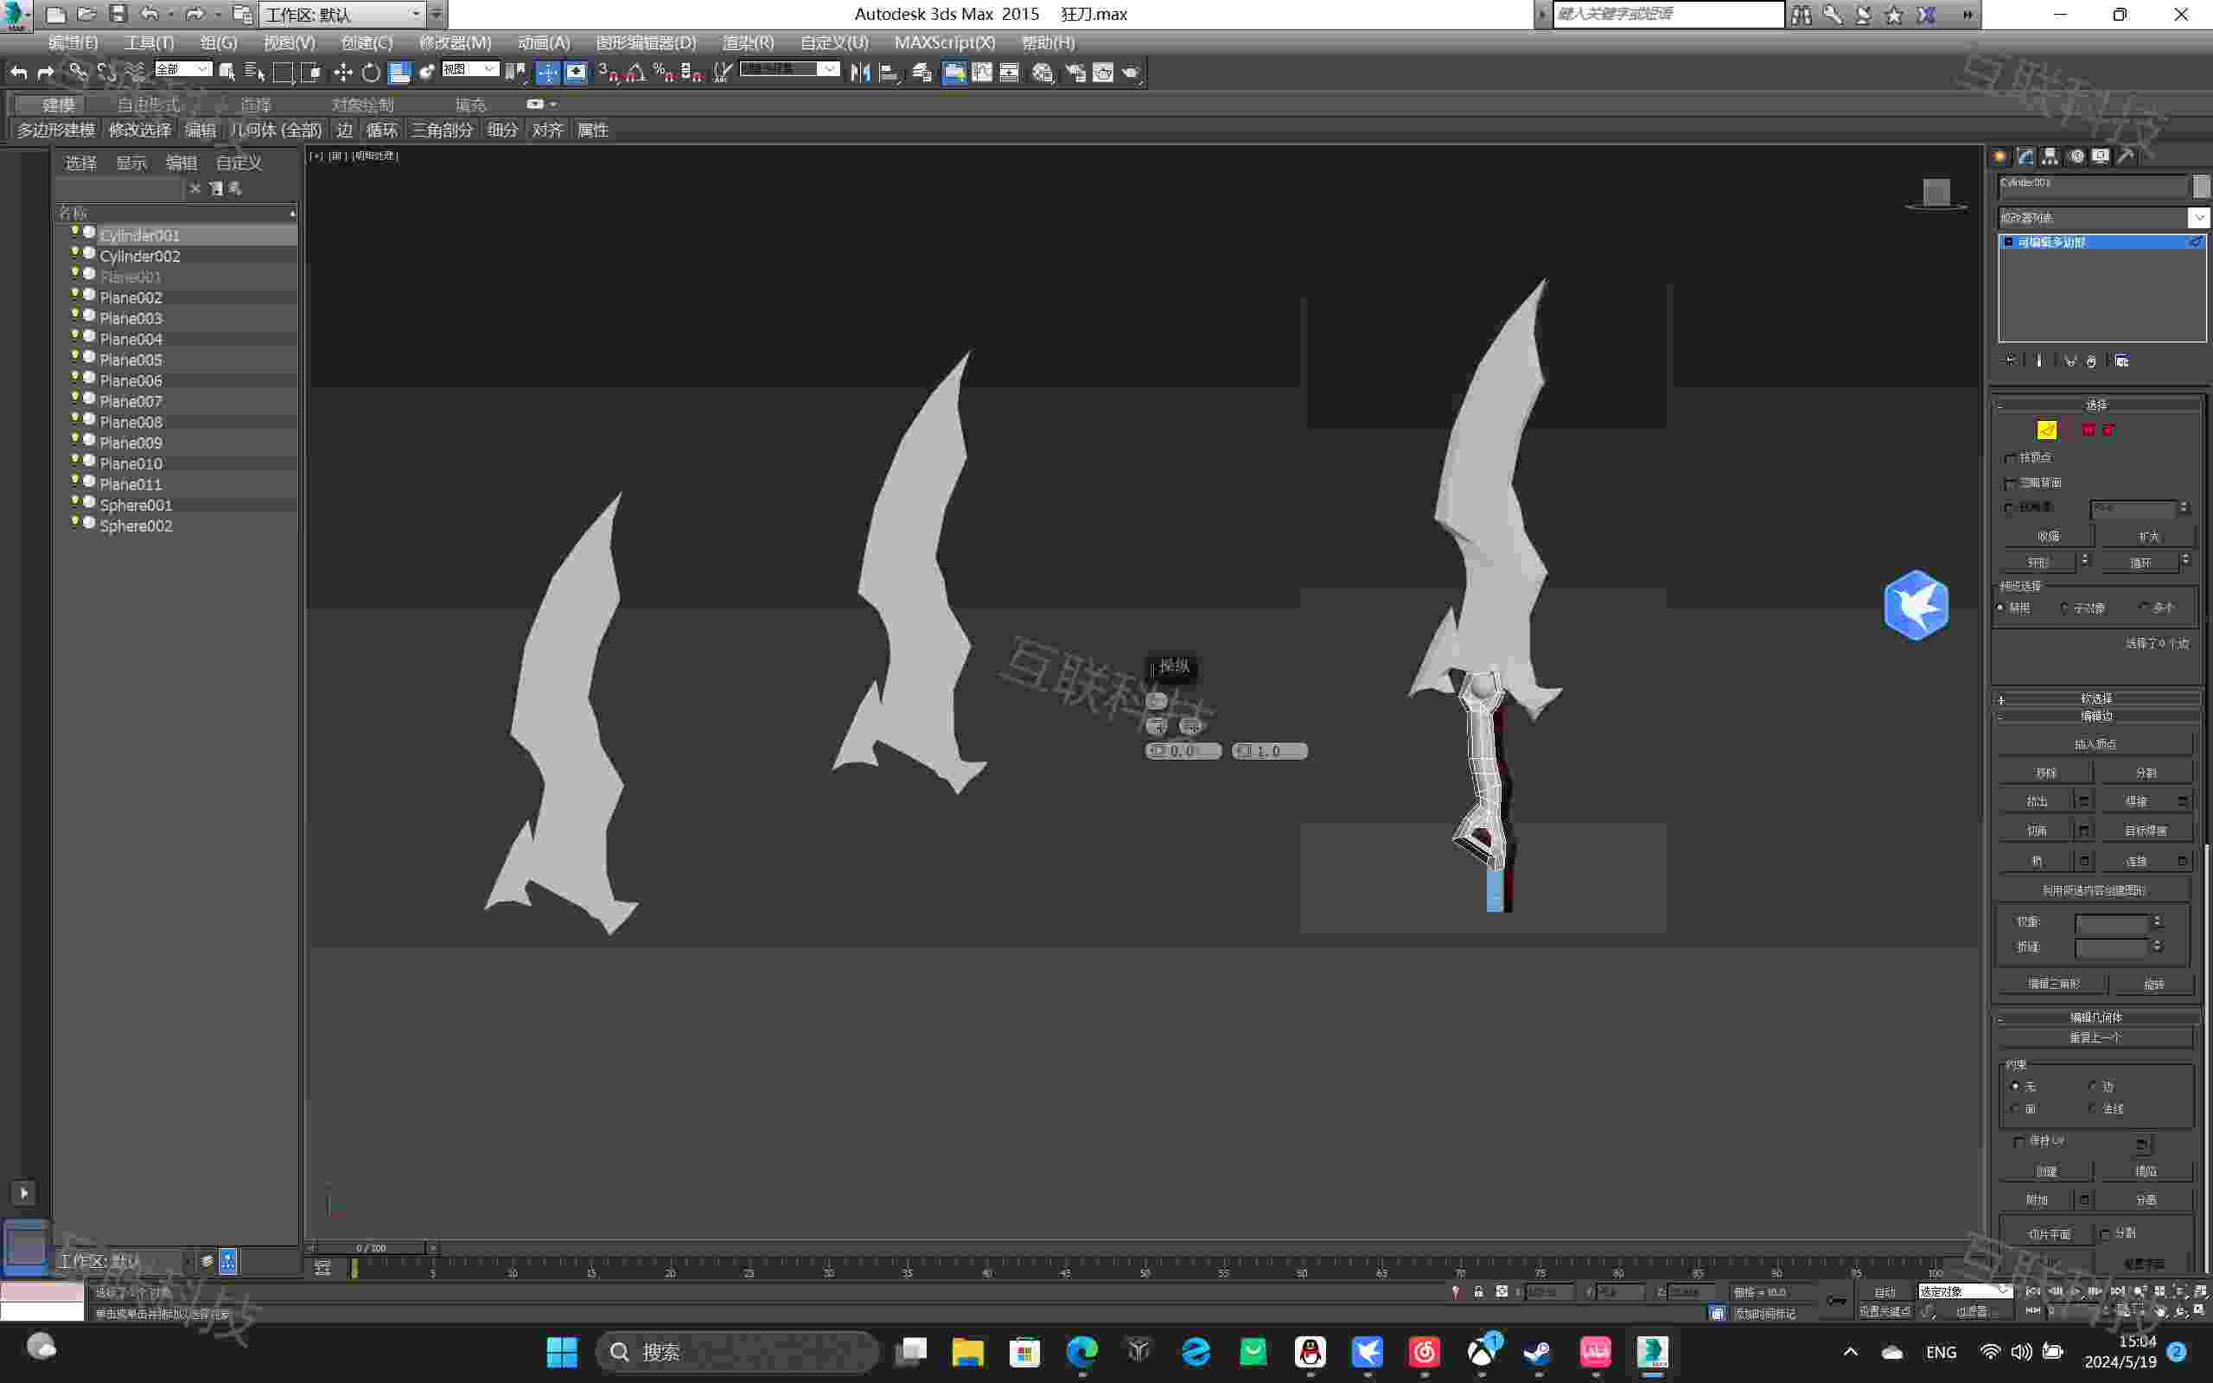Collapse the Edit Geometry rollout
This screenshot has height=1383, width=2213.
click(x=2096, y=1017)
